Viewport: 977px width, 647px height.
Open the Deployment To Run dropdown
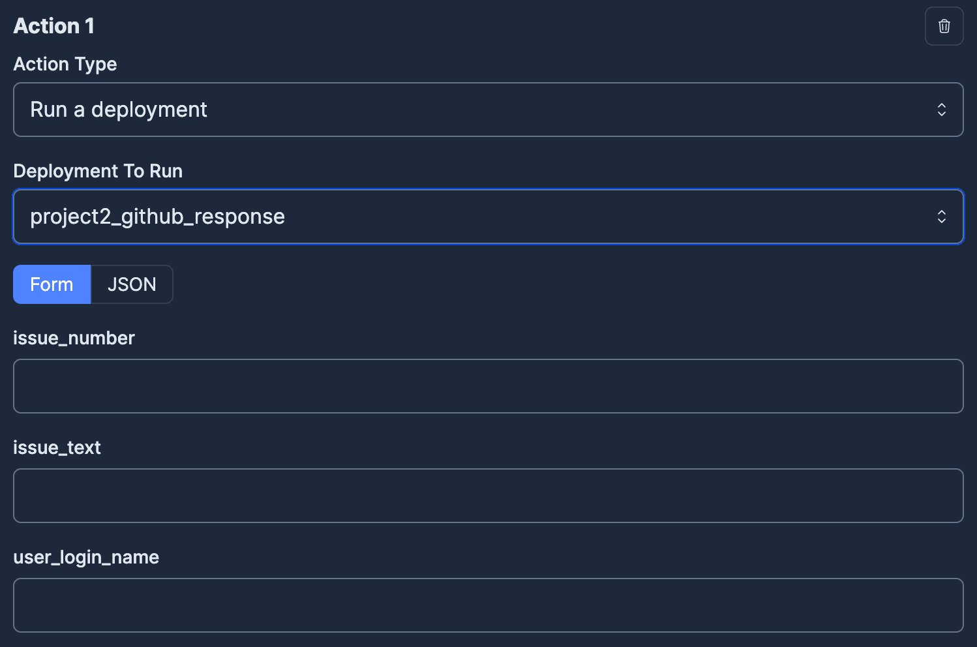488,217
